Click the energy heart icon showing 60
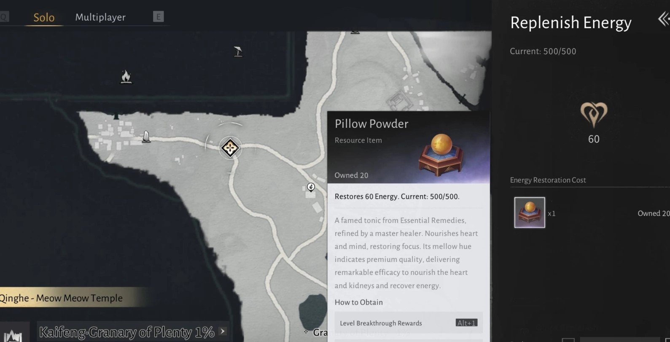 pyautogui.click(x=594, y=115)
